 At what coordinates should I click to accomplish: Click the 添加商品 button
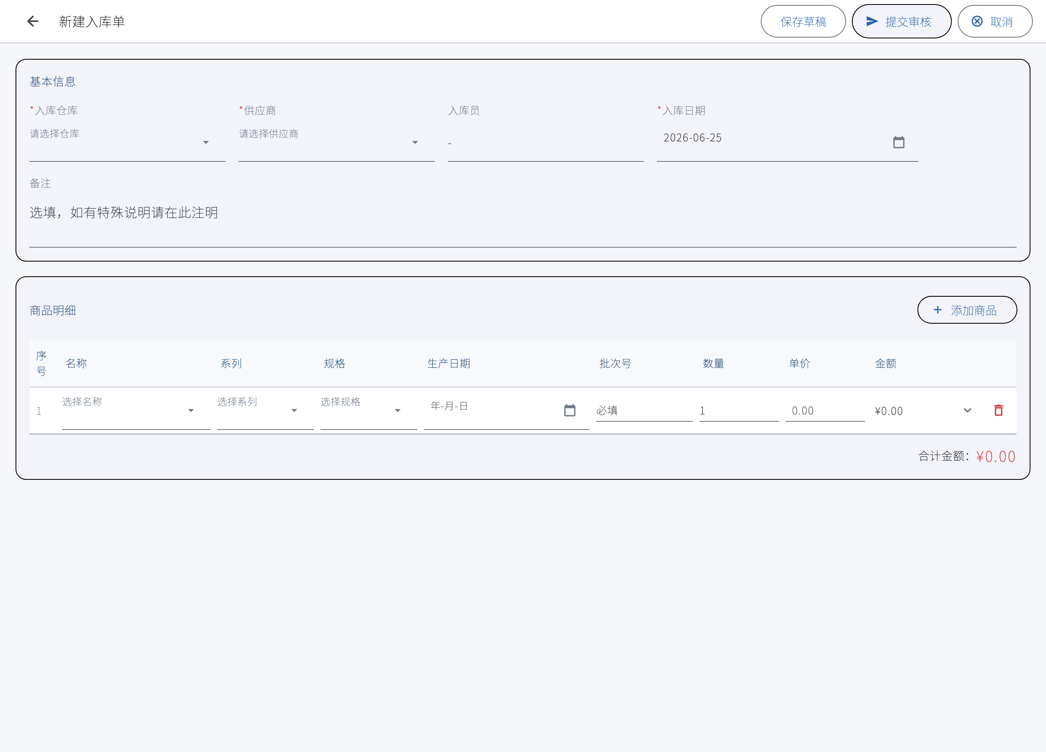[x=967, y=310]
